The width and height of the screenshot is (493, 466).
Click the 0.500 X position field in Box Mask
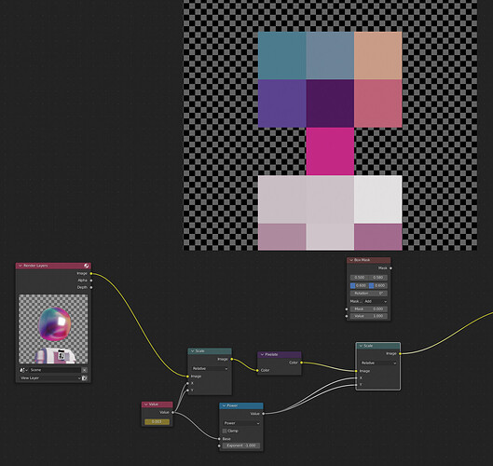[x=360, y=278]
